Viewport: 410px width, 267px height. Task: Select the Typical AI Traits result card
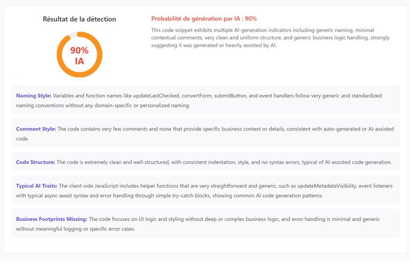click(x=205, y=190)
